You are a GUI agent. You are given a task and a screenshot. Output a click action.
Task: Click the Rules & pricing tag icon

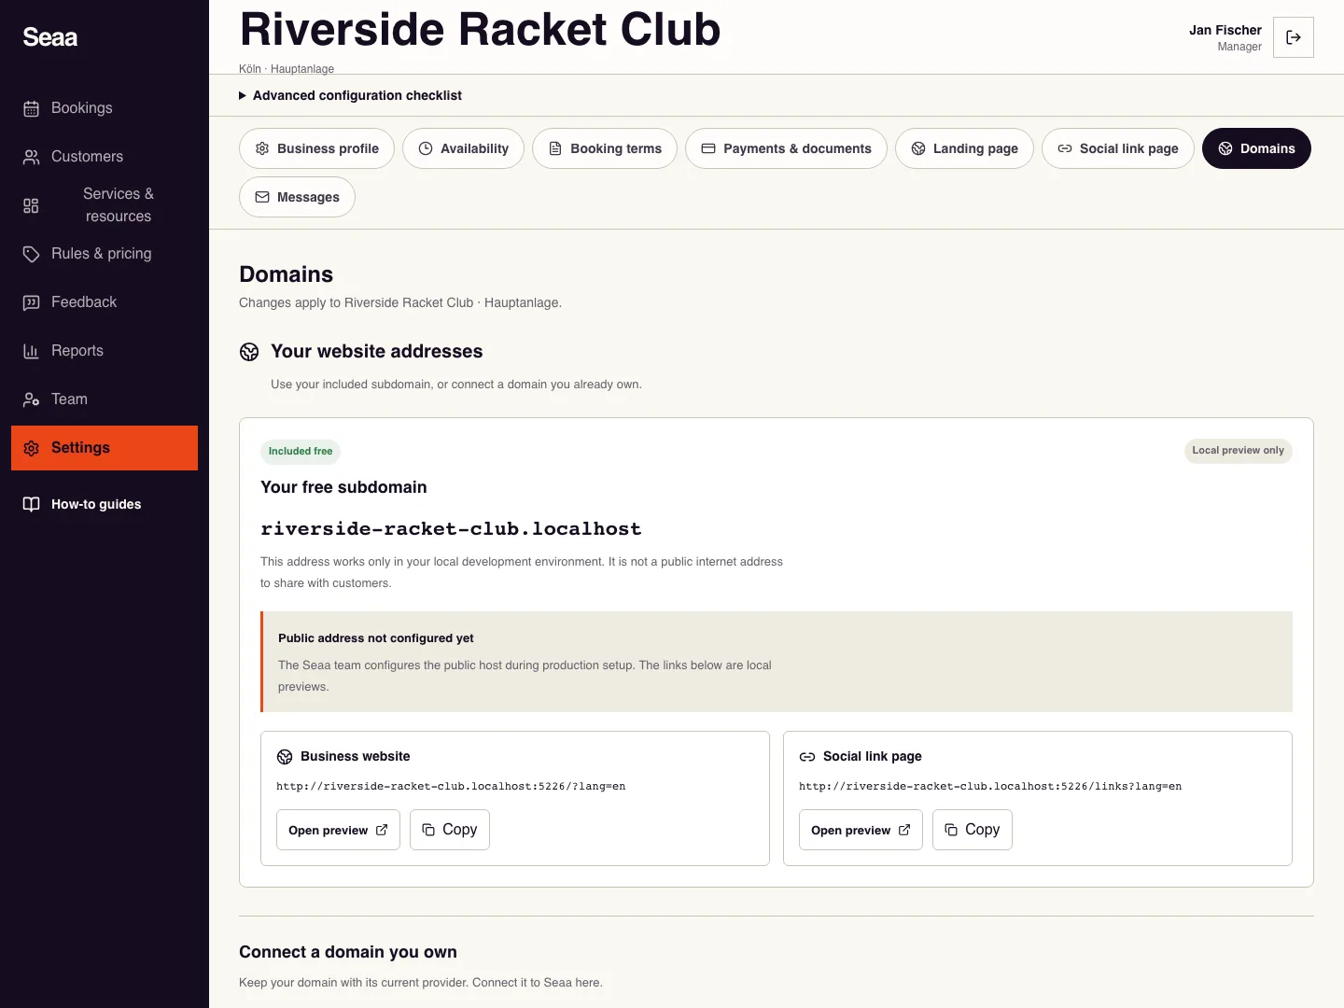click(31, 254)
